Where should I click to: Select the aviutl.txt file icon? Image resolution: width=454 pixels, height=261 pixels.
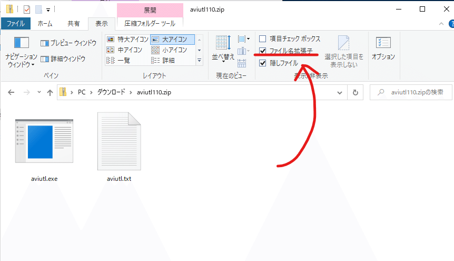pos(119,141)
